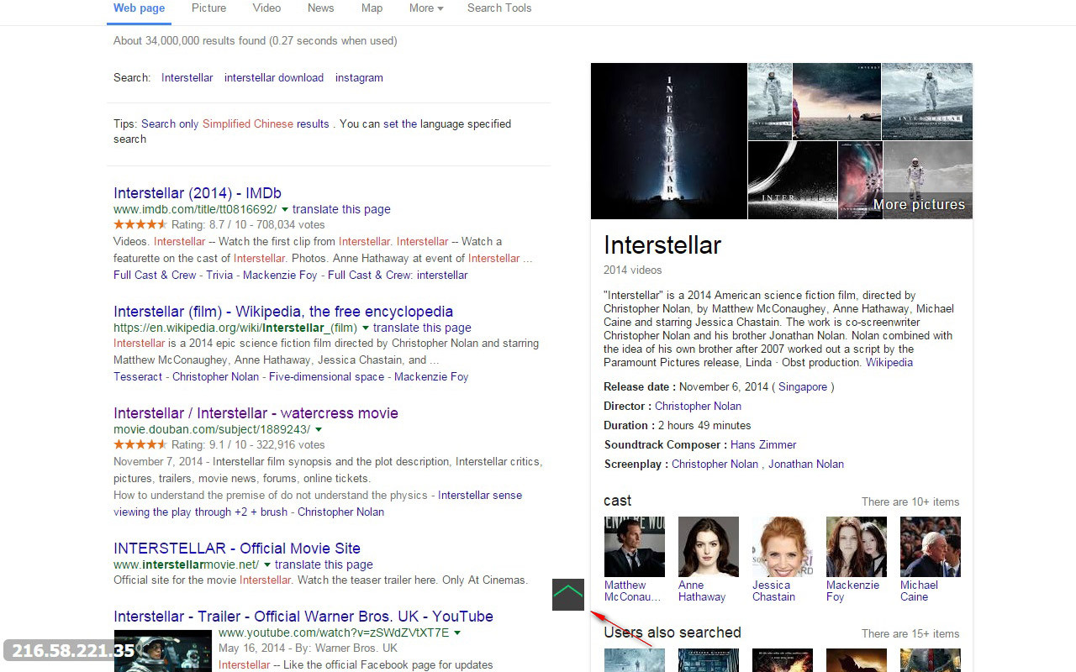This screenshot has width=1076, height=672.
Task: Open Search Tools
Action: [x=499, y=8]
